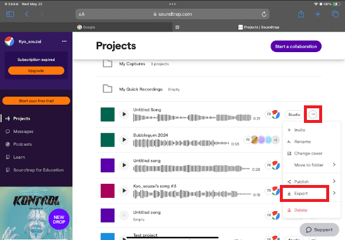
Task: Show the Safari tab overview
Action: point(335,14)
